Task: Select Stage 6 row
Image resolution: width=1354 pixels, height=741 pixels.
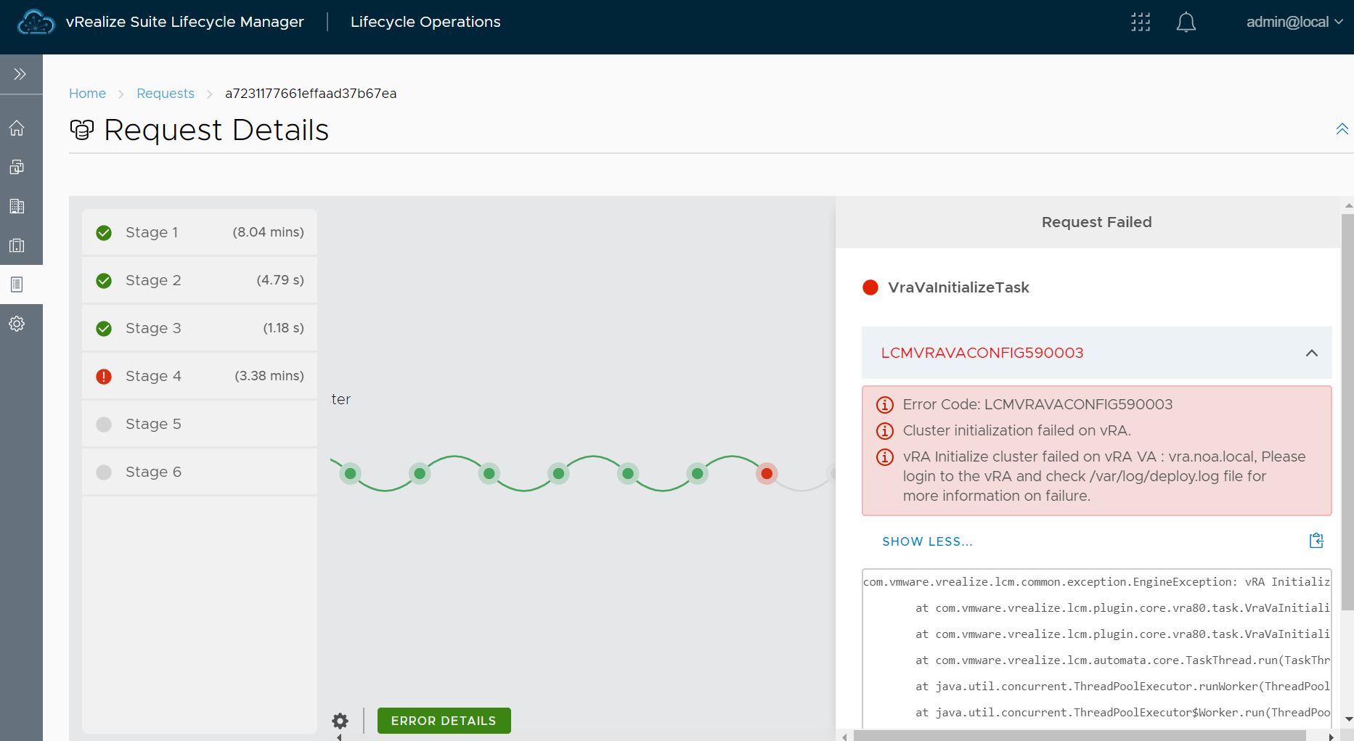Action: (x=200, y=472)
